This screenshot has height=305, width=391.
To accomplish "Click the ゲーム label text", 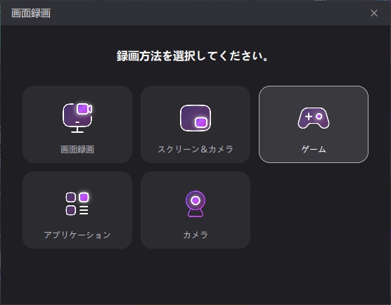I will 314,149.
